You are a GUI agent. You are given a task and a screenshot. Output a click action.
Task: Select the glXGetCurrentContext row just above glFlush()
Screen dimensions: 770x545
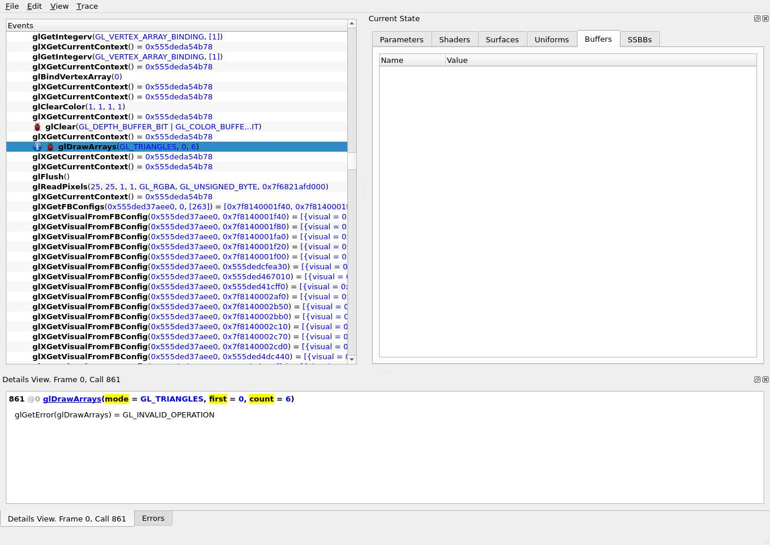click(177, 166)
